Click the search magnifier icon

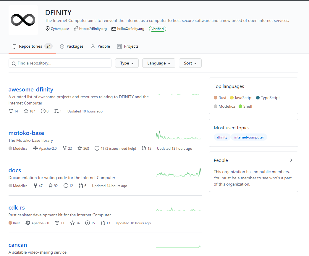(14, 64)
